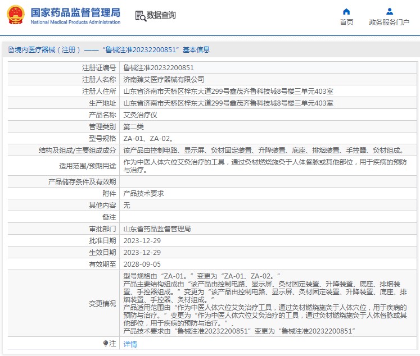Click the 注册证编号 row label
This screenshot has height=356, width=420.
(99, 68)
